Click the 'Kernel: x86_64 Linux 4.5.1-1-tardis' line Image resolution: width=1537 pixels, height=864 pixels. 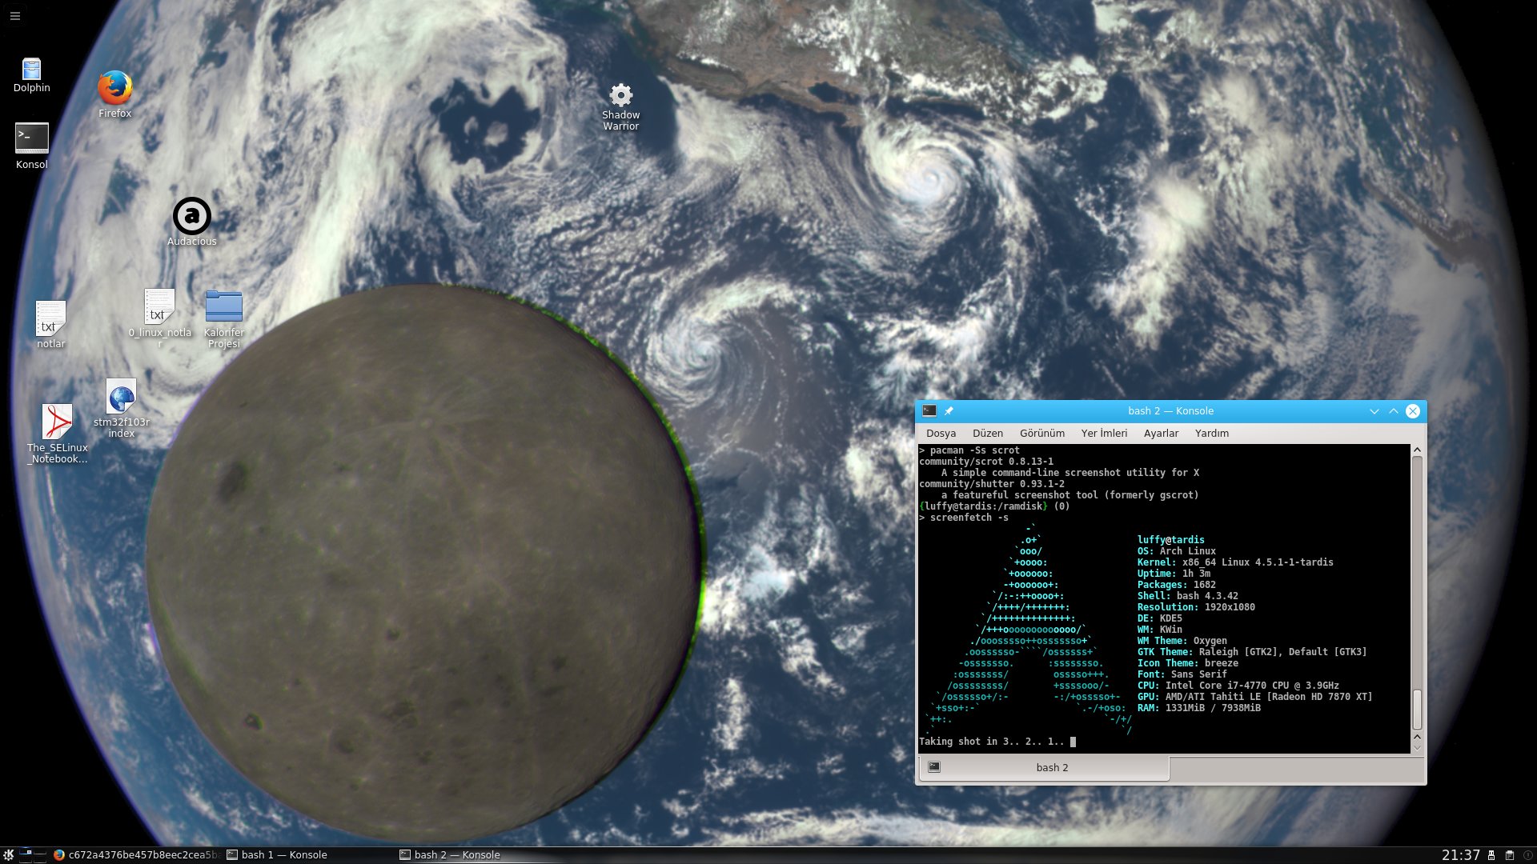point(1235,562)
